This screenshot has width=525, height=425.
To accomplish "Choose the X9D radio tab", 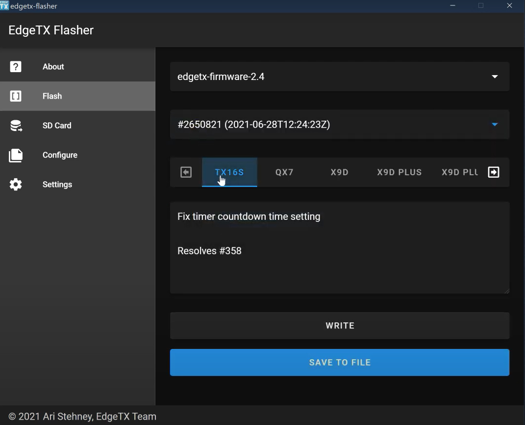I will pos(340,172).
